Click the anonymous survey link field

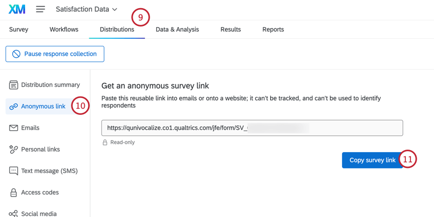(x=252, y=128)
